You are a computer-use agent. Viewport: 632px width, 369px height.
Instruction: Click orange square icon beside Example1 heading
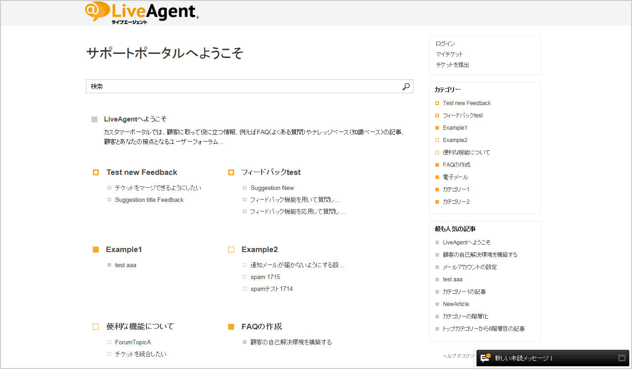(96, 249)
